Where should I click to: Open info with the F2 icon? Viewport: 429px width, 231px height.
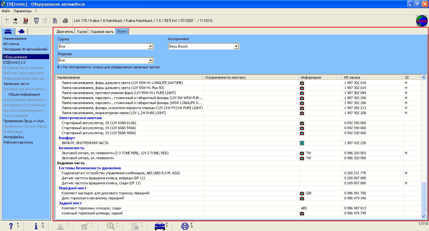(x=36, y=226)
